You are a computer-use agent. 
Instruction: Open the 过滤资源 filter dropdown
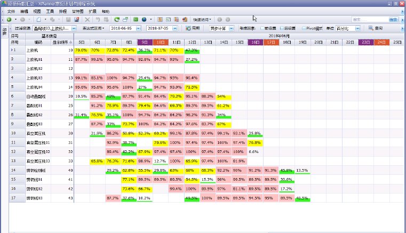[74, 28]
